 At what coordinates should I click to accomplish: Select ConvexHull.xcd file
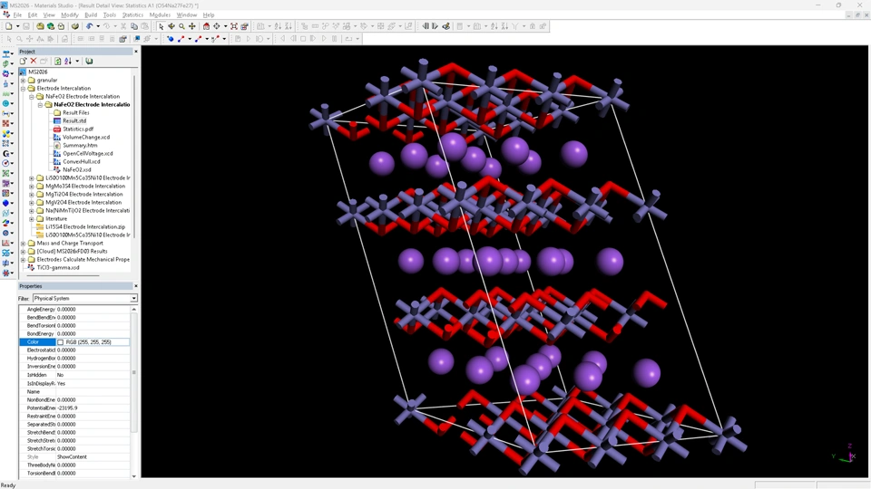click(81, 161)
